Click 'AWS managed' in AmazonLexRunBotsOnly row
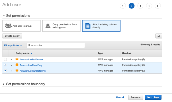The height and width of the screenshot is (102, 172). coord(106,71)
